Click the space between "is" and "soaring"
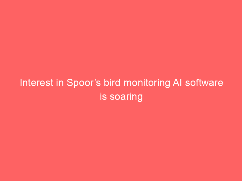Viewport: 242px width, 181px height. coord(108,97)
